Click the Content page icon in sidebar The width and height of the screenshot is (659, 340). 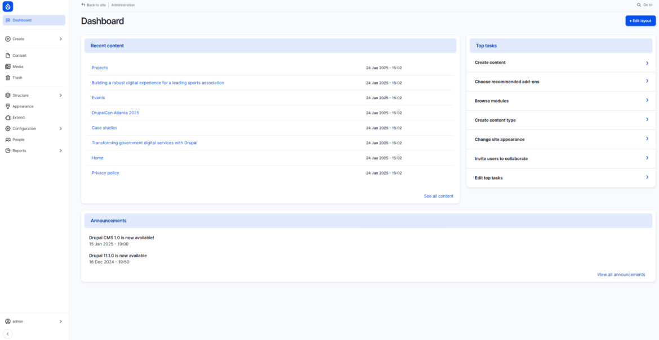(8, 56)
